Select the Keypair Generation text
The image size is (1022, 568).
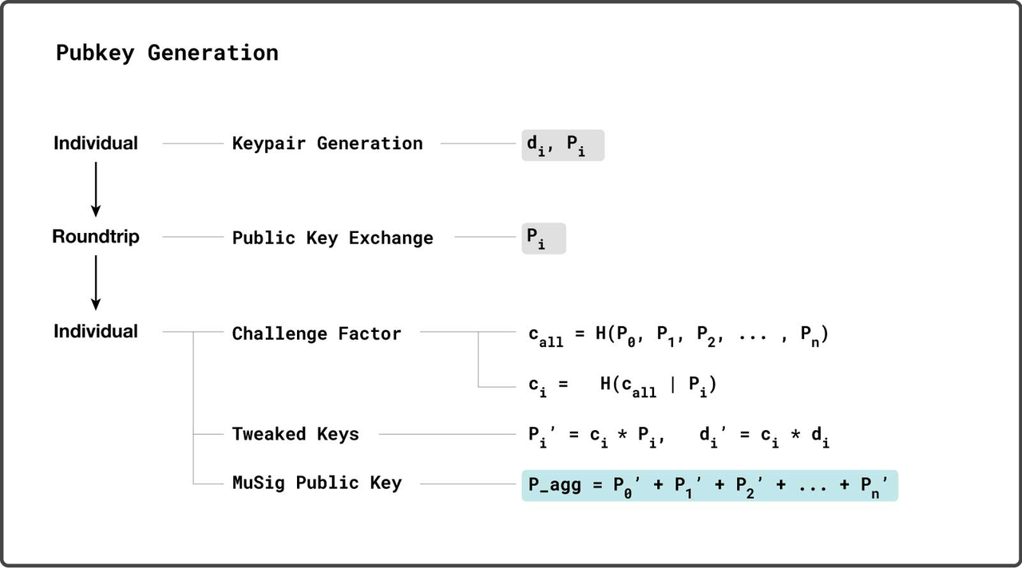pos(327,144)
